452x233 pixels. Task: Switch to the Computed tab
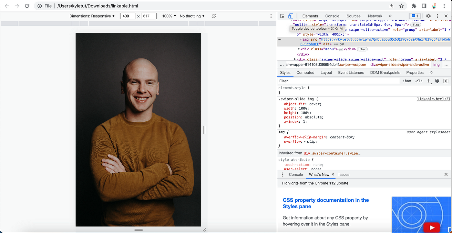point(305,73)
